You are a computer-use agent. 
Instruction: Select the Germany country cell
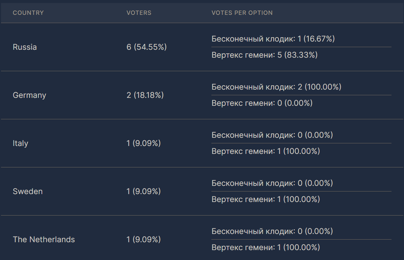coord(29,95)
